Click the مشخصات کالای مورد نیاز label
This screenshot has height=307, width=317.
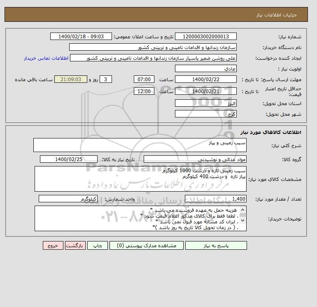point(275,179)
